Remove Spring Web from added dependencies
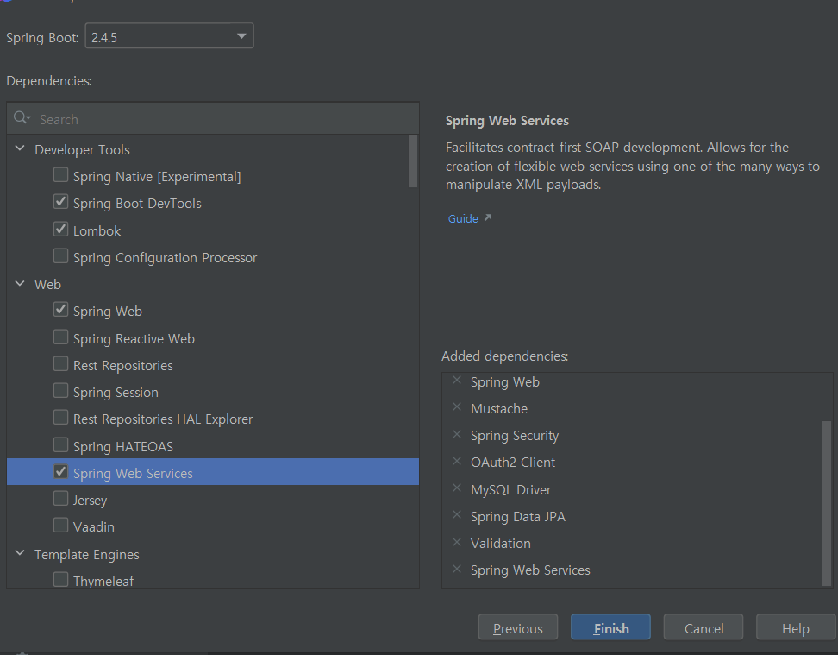This screenshot has height=655, width=838. [457, 381]
